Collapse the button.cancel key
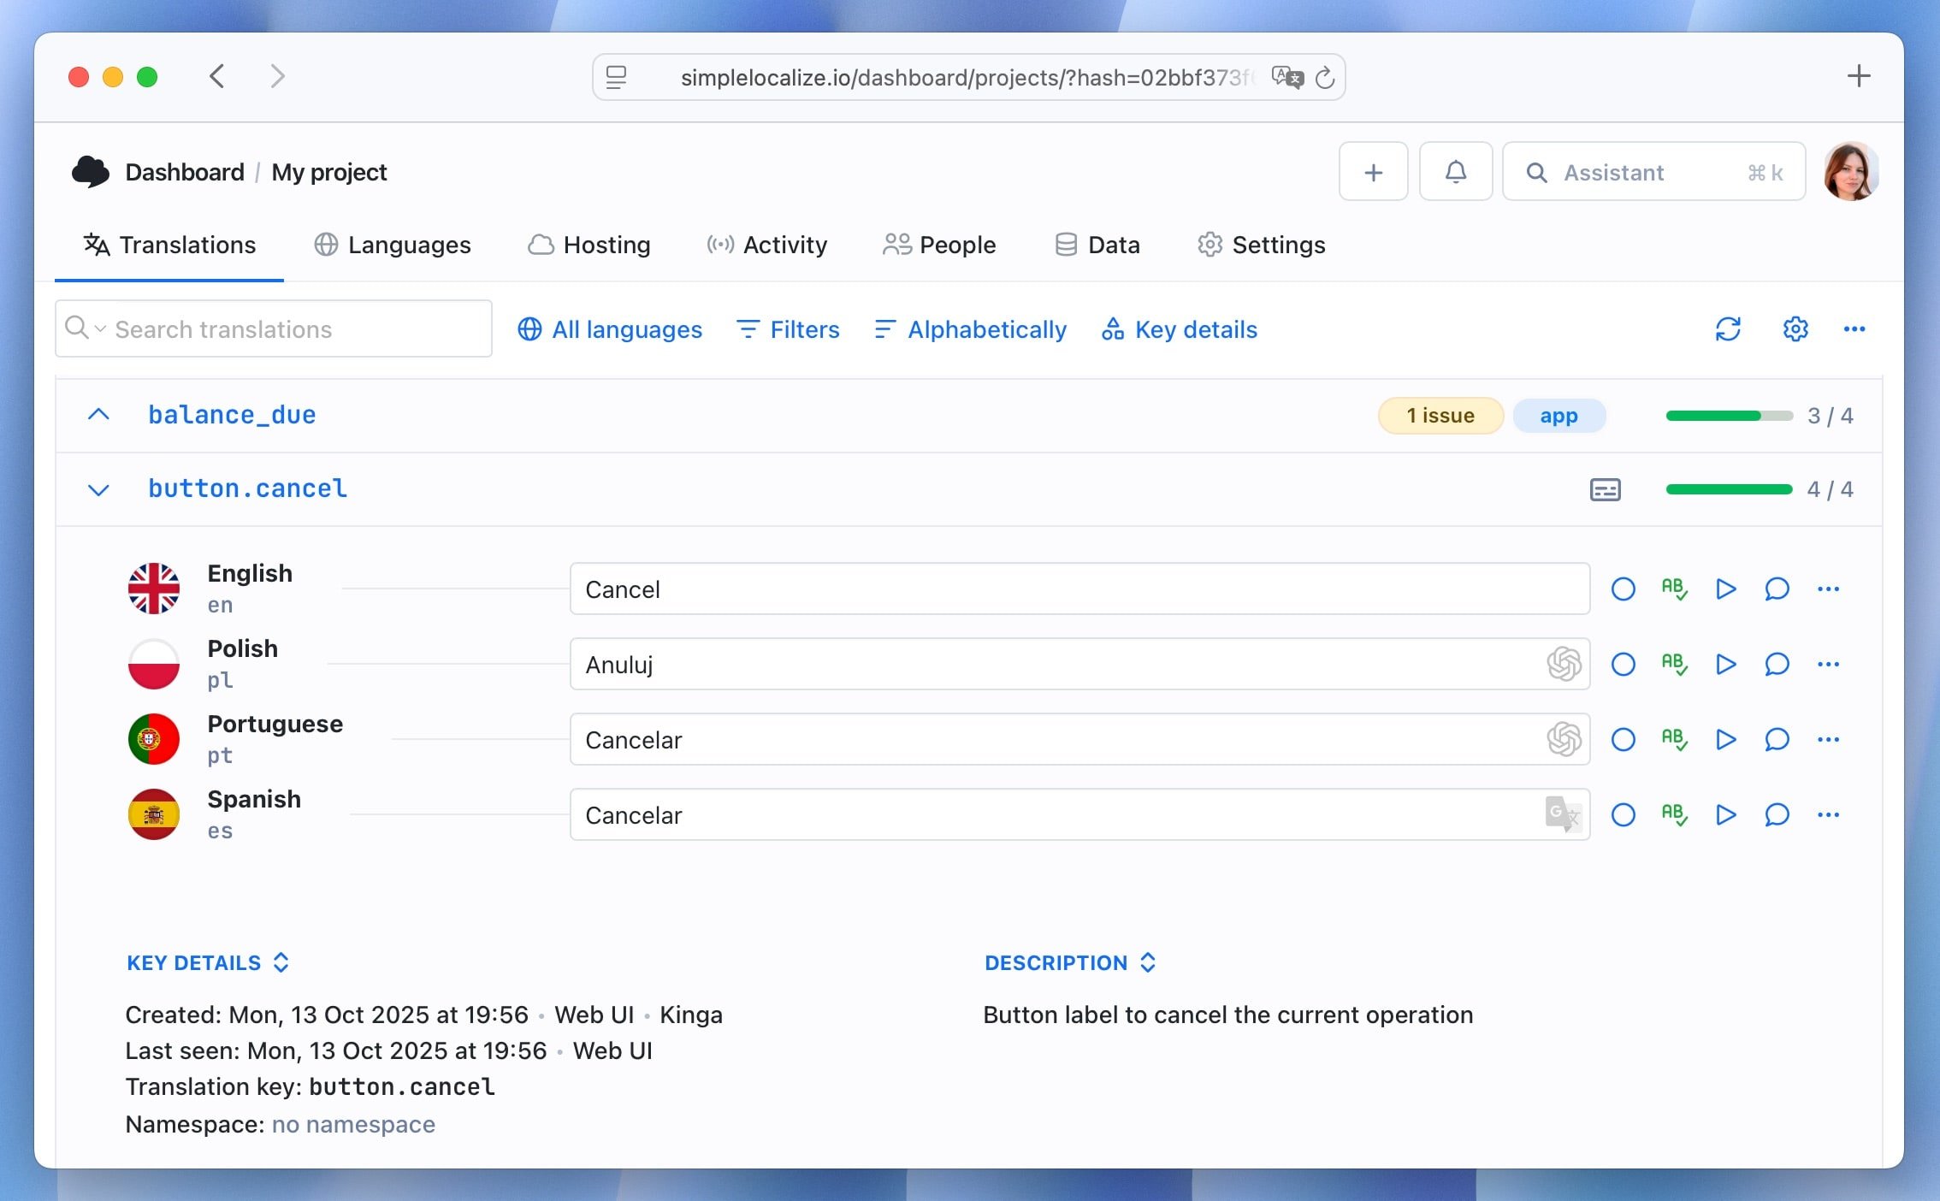 [98, 489]
